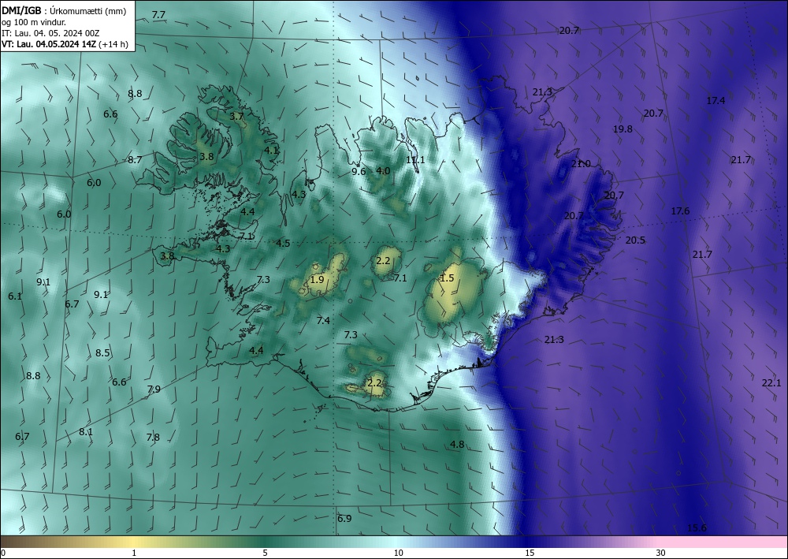Image resolution: width=788 pixels, height=559 pixels.
Task: Click the 15.6 value label
Action: click(697, 527)
